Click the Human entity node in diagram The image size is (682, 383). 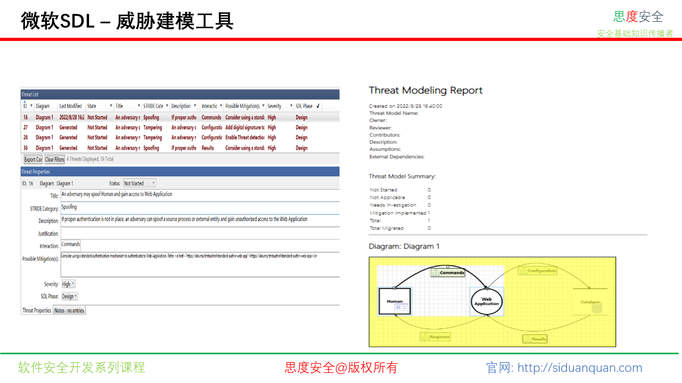394,302
